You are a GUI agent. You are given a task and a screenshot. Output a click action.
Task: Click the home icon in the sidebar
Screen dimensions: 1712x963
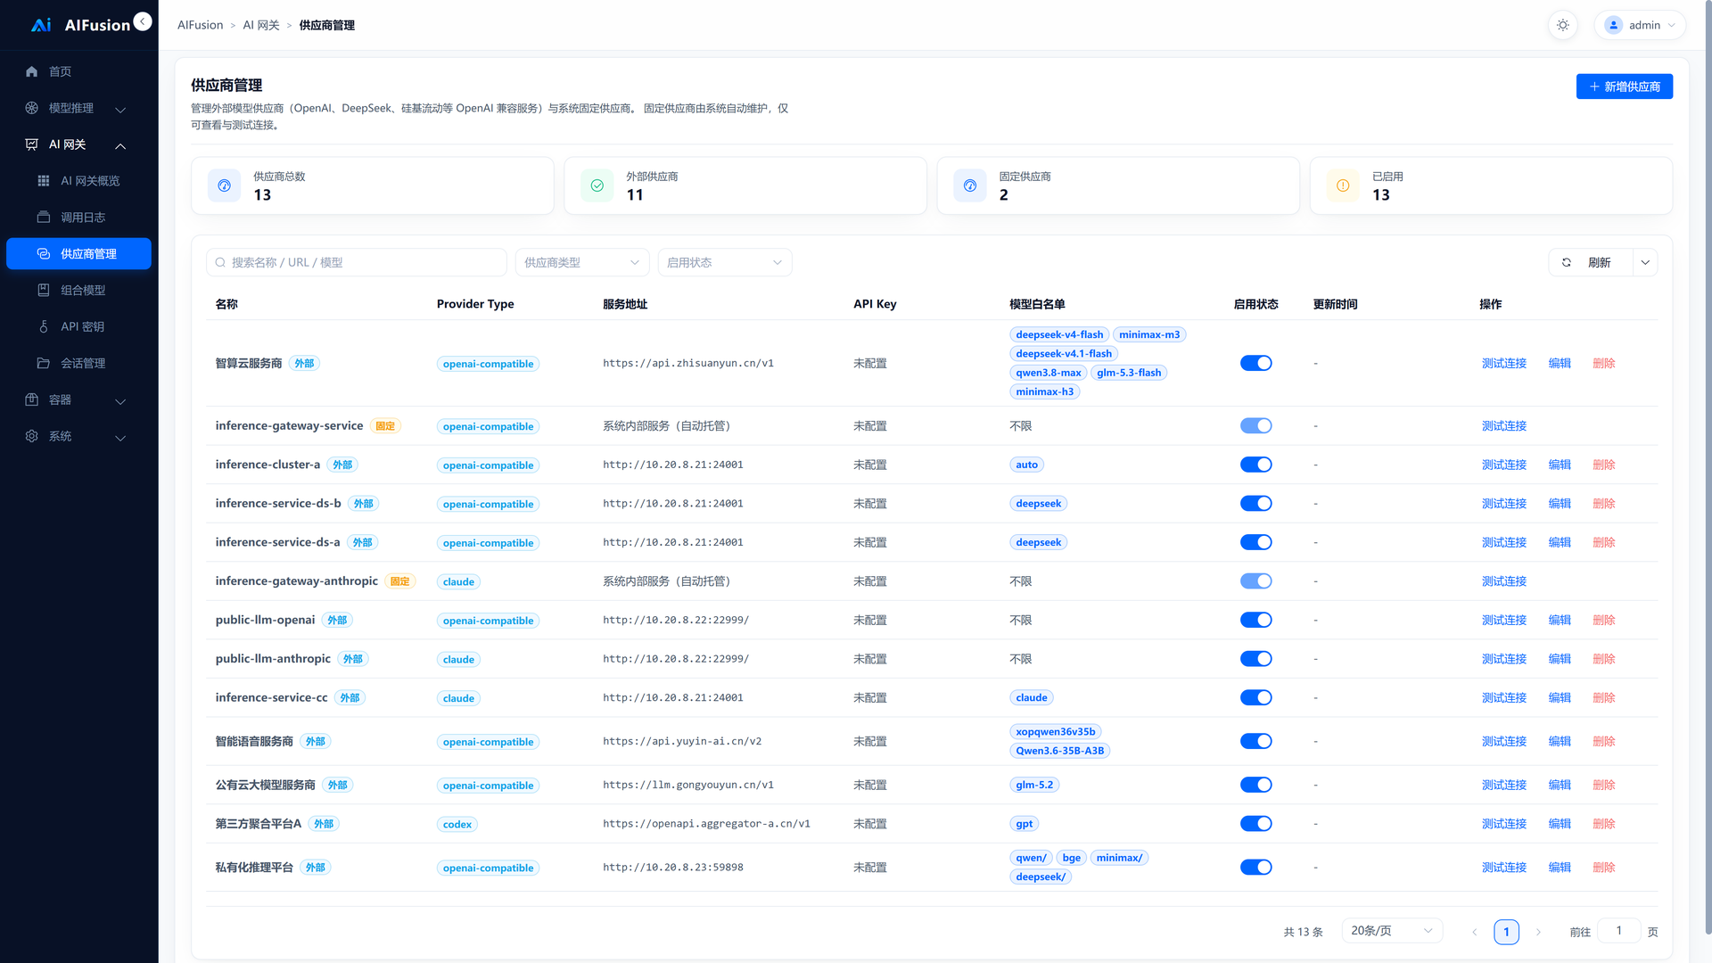coord(32,71)
